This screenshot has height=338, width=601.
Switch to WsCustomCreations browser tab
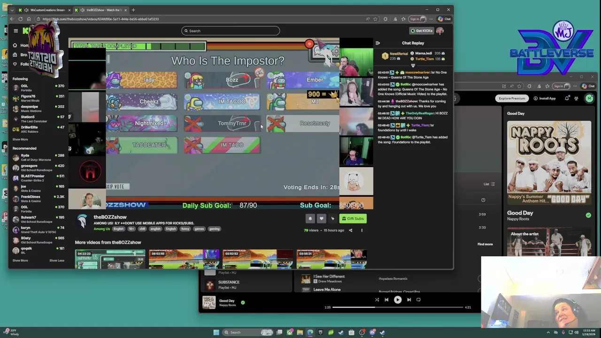pos(45,10)
